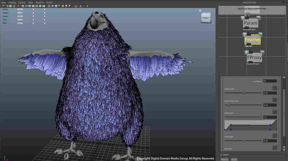The width and height of the screenshot is (288, 161).
Task: Click the value field showing 1.0
Action: (270, 117)
